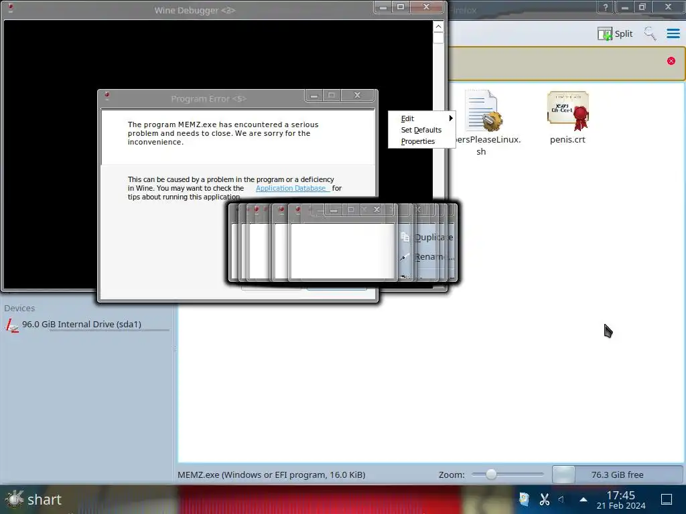Click the Rename menu item's pencil icon
Image resolution: width=686 pixels, height=514 pixels.
pos(405,257)
